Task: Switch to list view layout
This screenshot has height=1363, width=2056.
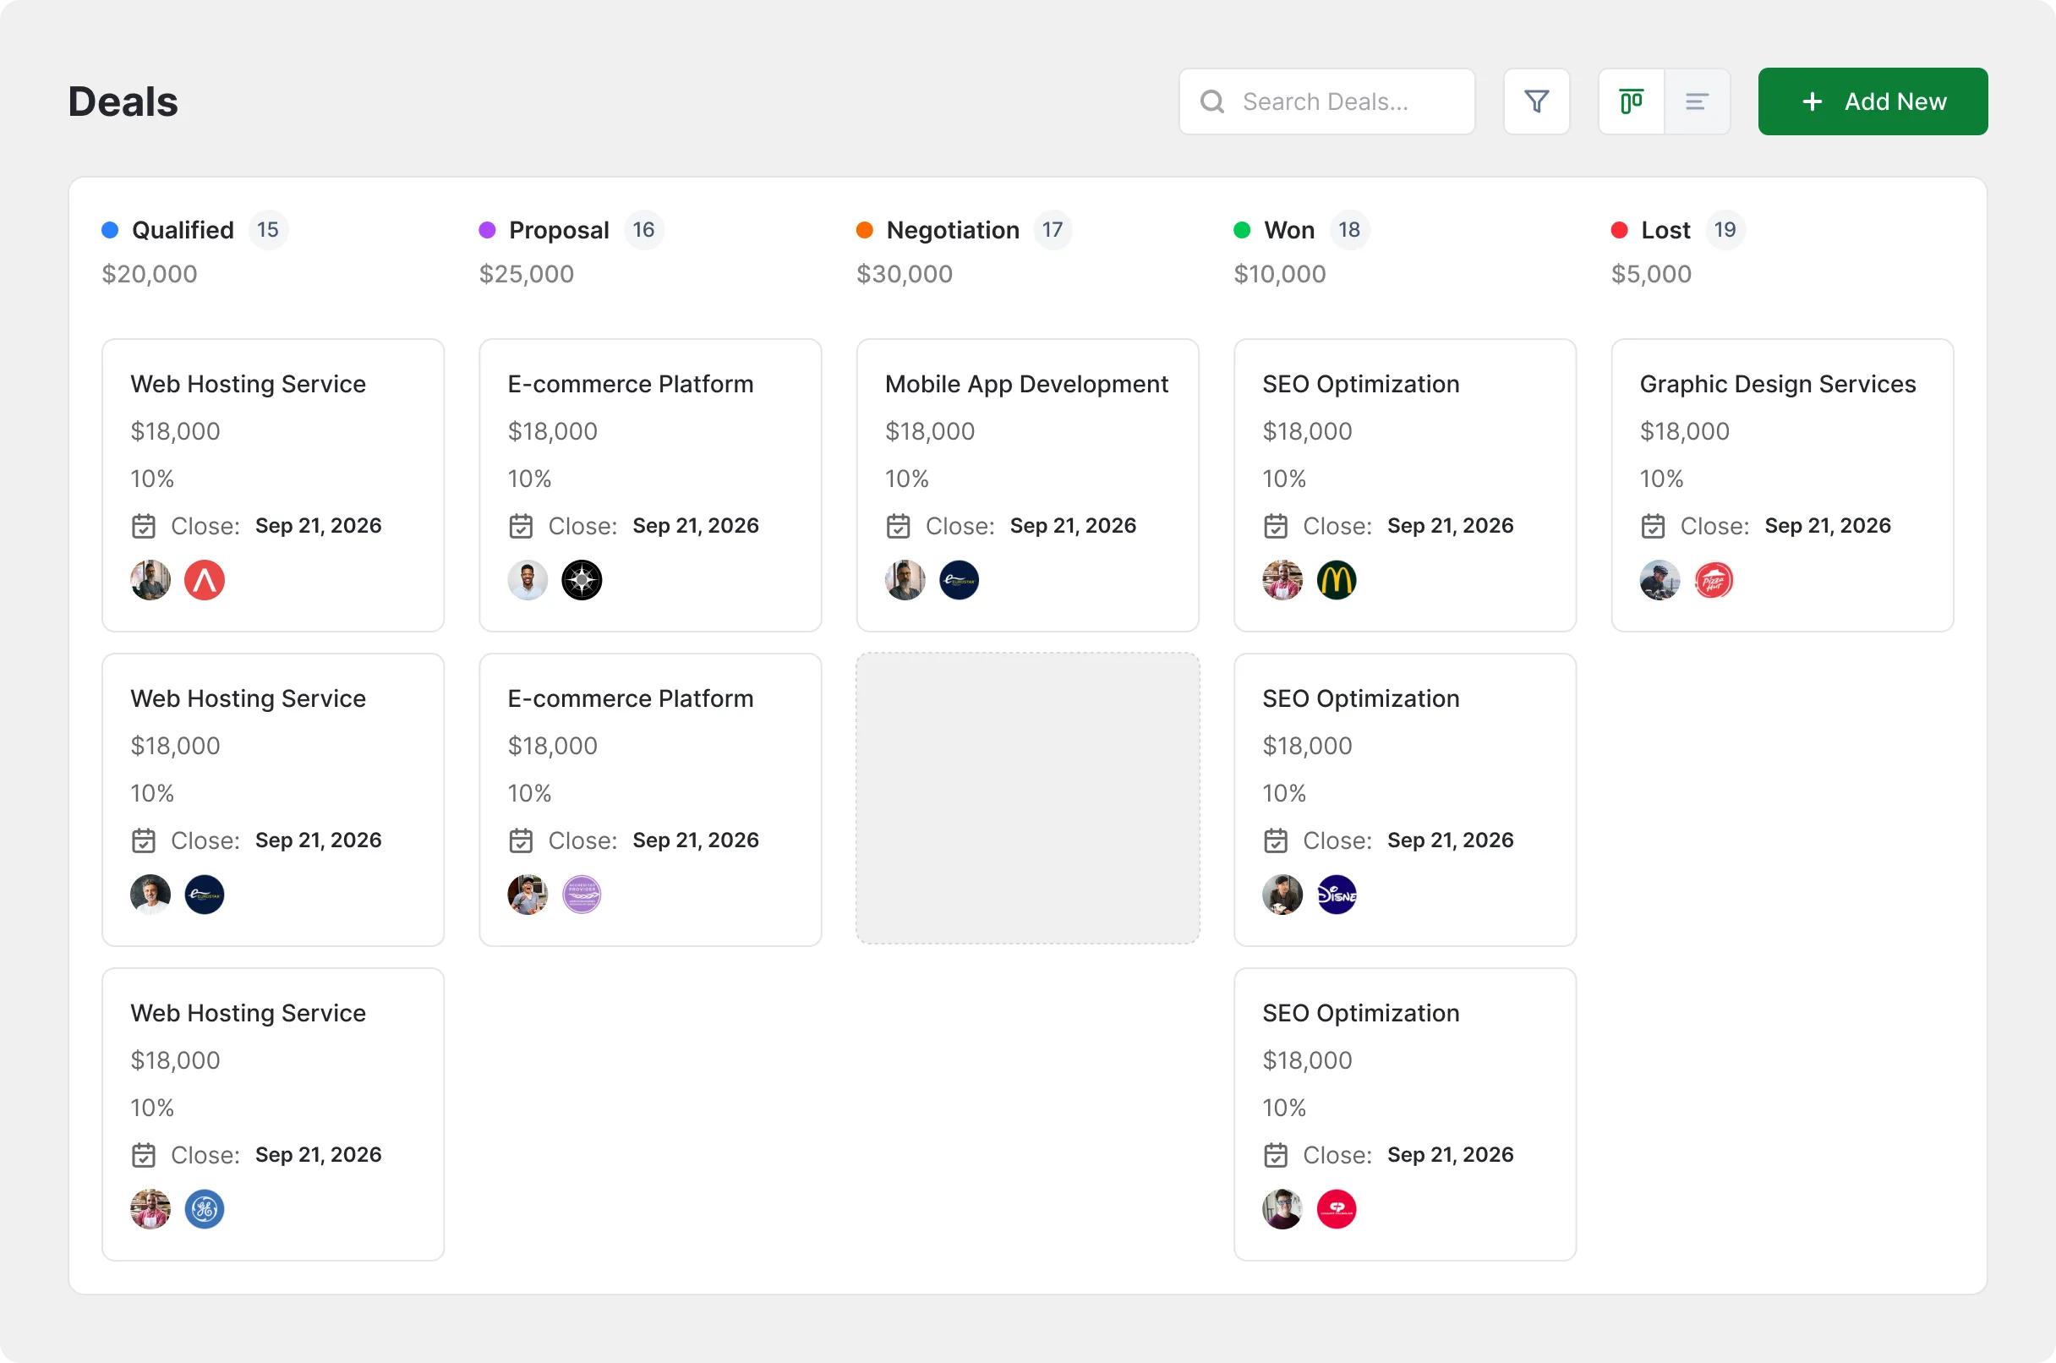Action: 1696,101
